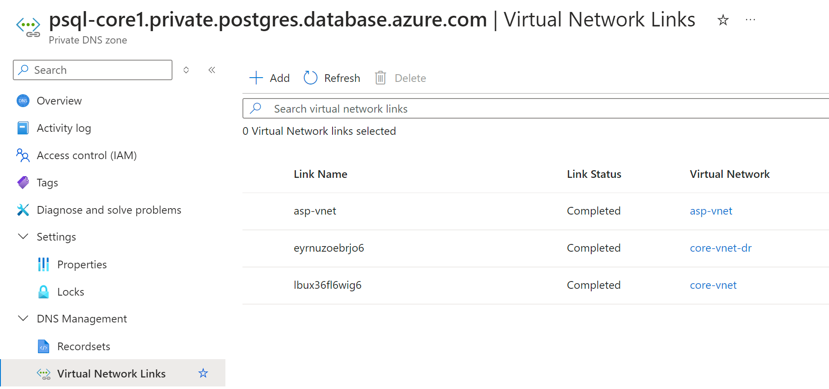829x389 pixels.
Task: Collapse the DNS Management section
Action: click(x=23, y=318)
